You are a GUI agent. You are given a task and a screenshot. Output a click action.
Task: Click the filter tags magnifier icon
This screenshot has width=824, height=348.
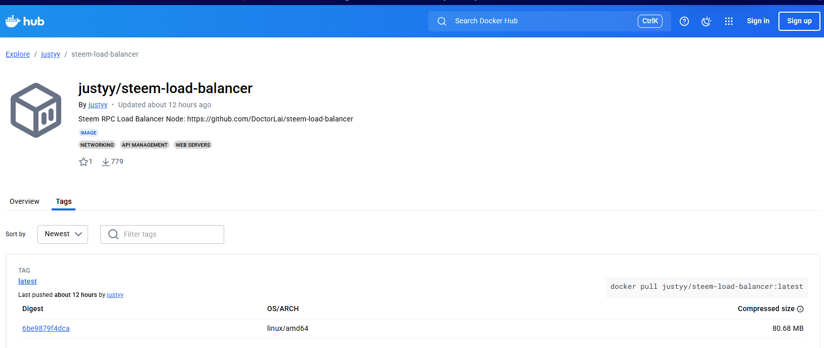[113, 234]
